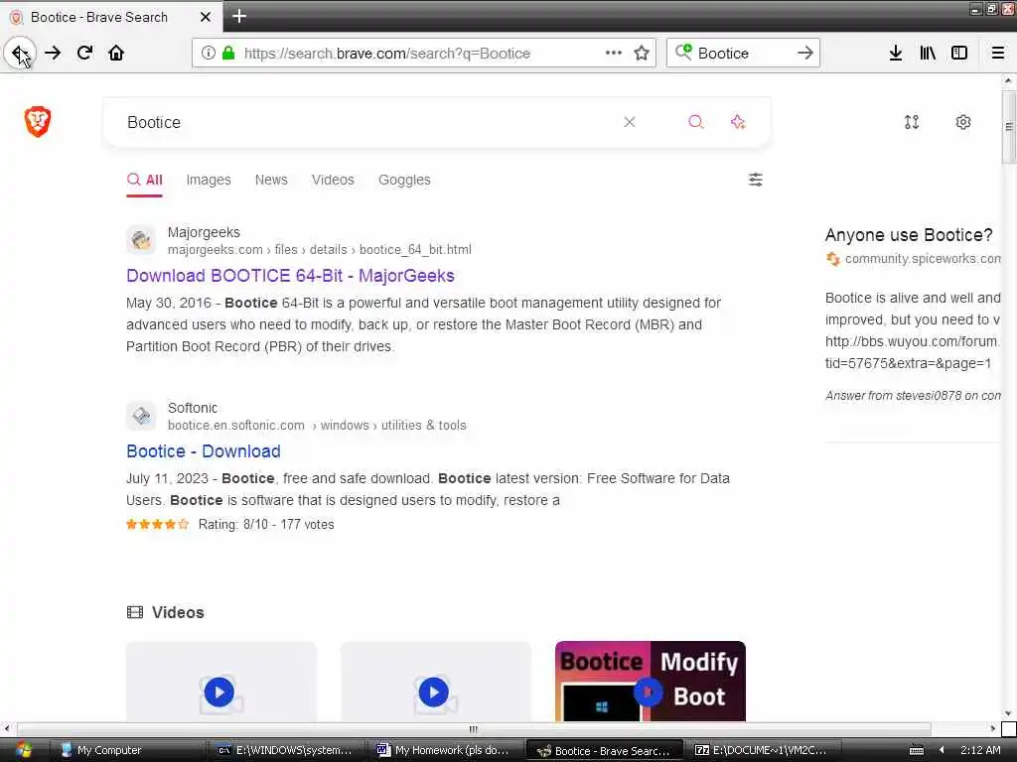Viewport: 1017px width, 762px height.
Task: Switch to My Computer taskbar window
Action: (x=127, y=750)
